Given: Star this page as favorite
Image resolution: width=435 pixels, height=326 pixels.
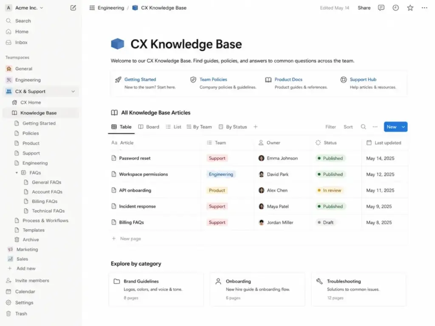Looking at the screenshot, I should tap(410, 8).
